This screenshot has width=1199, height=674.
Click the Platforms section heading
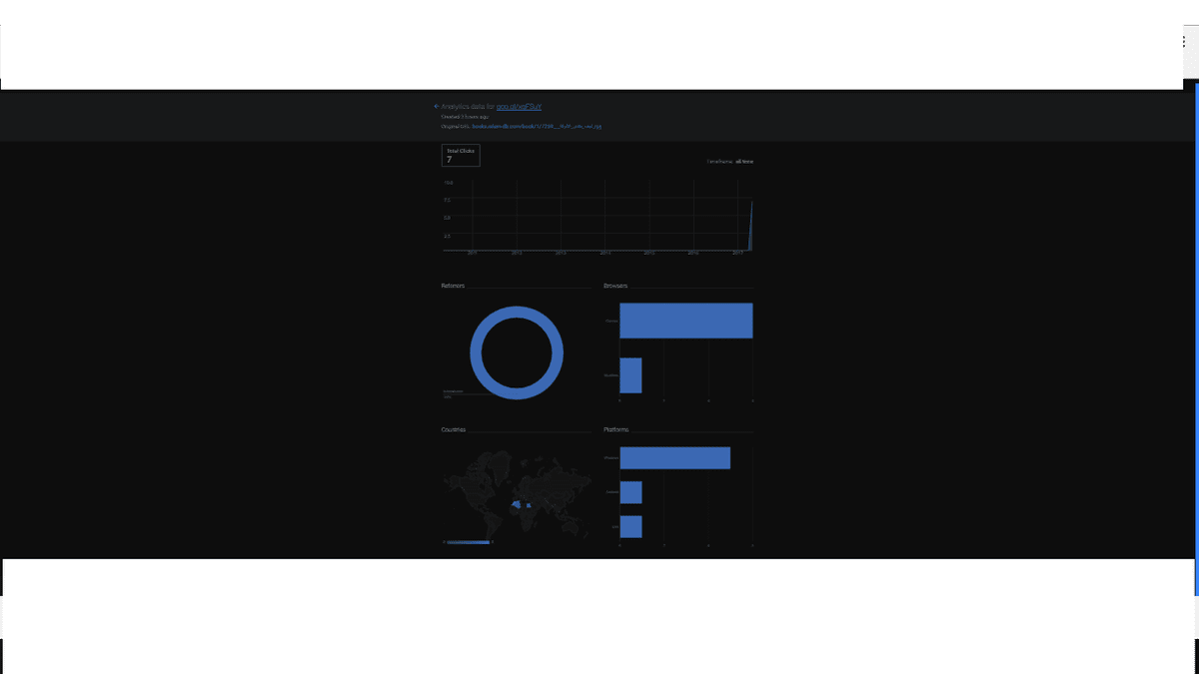[616, 429]
